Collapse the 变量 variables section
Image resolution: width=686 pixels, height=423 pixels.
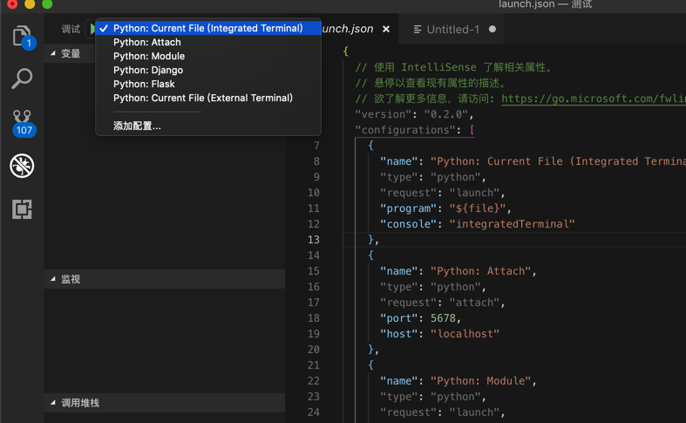70,54
